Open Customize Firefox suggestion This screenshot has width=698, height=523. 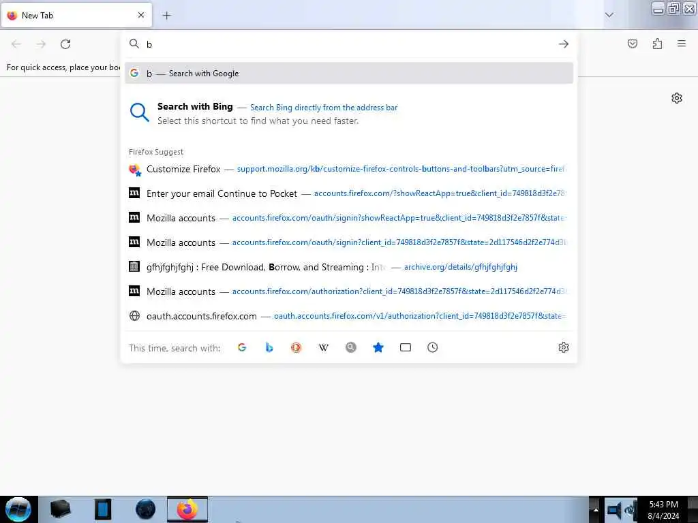[349, 169]
